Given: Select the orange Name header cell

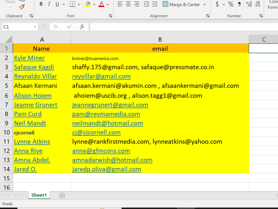Looking at the screenshot, I should pyautogui.click(x=42, y=48).
